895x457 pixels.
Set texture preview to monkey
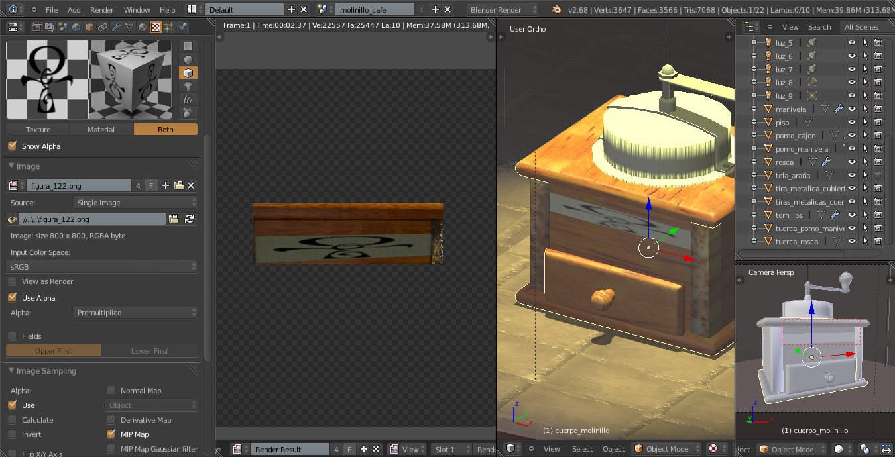[x=188, y=86]
